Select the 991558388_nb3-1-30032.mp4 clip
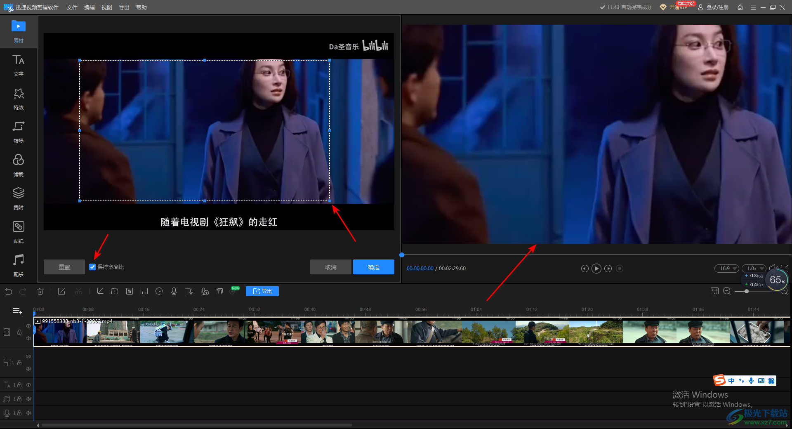Viewport: 792px width, 429px height. coord(412,332)
